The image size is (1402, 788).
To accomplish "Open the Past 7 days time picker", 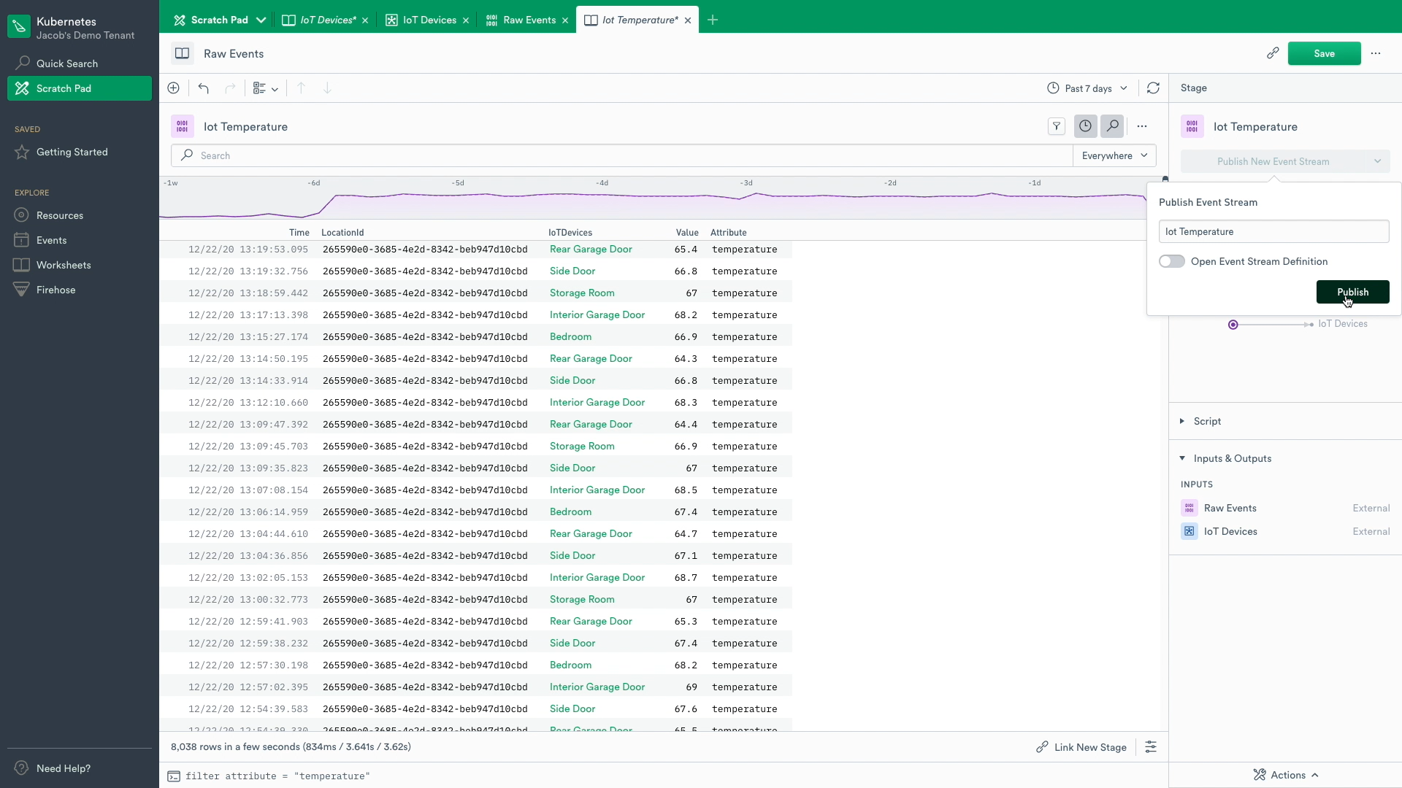I will point(1087,88).
